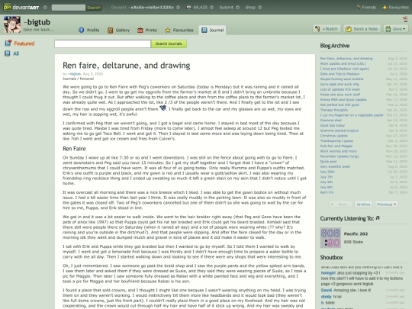Click the top bar Search button
The width and height of the screenshot is (412, 309).
[94, 8]
